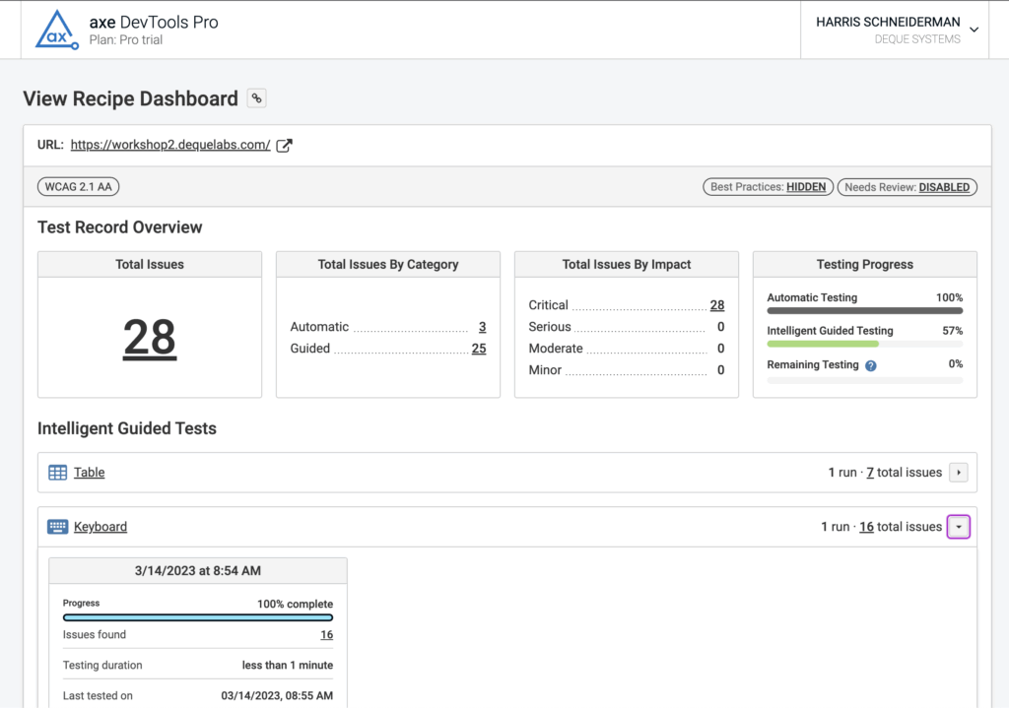Viewport: 1009px width, 708px height.
Task: Toggle Best Practices from HIDDEN
Action: (768, 186)
